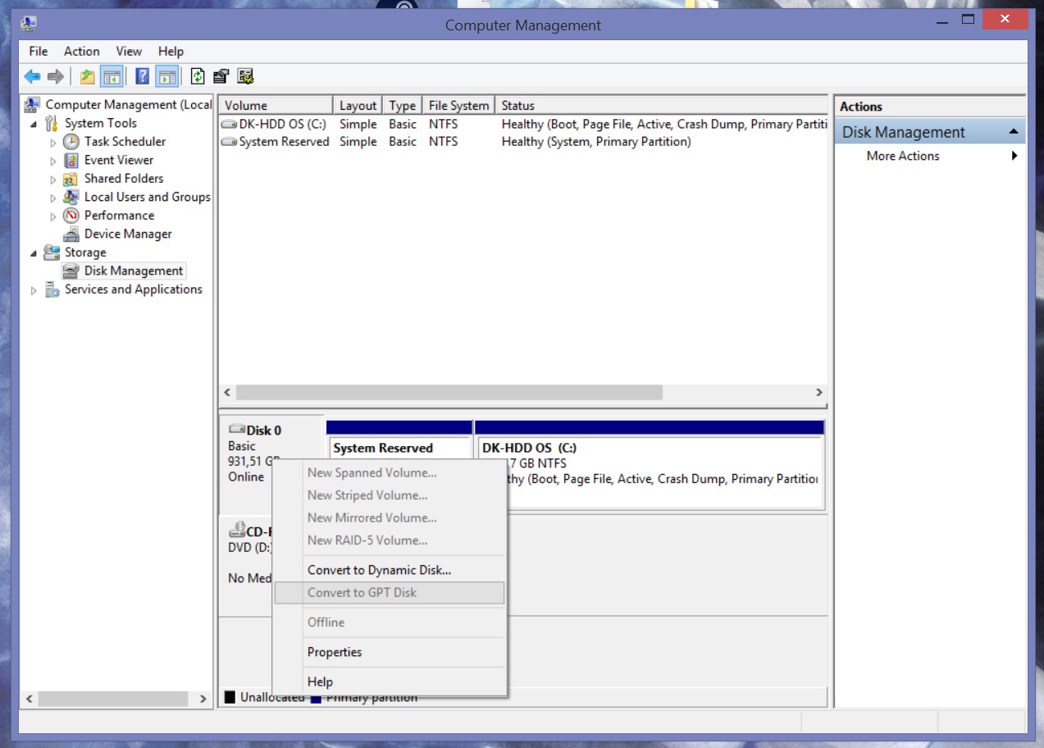Click the drive icon beside DK-HDD OS (C:)
Screen dimensions: 1044x748
tap(229, 125)
